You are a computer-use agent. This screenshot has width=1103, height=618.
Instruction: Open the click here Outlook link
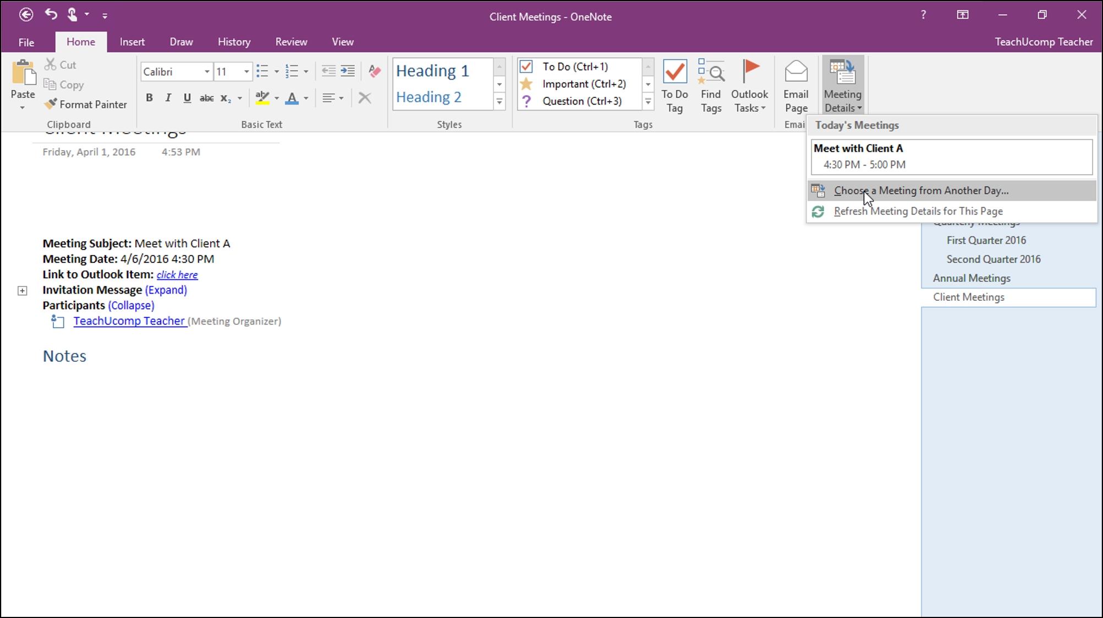177,274
